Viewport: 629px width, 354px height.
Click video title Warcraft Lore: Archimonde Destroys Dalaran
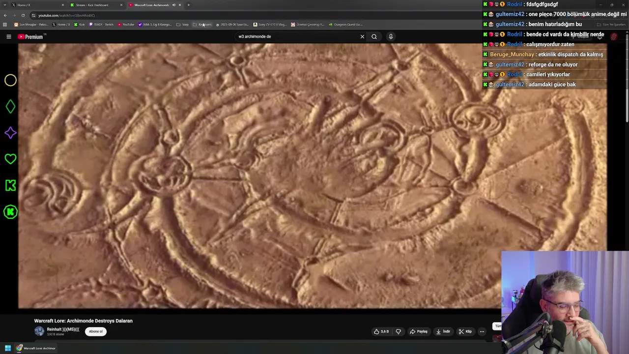83,321
